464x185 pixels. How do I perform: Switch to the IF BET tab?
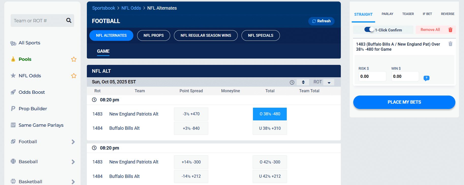[x=427, y=14]
